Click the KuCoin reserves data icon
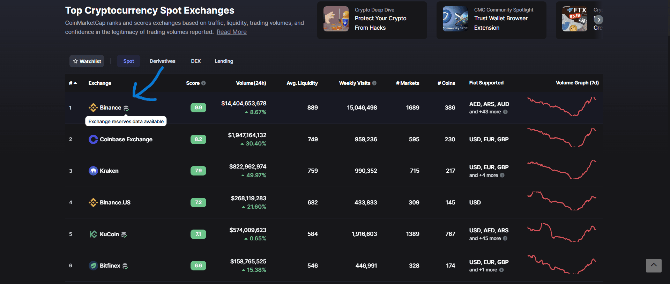670x284 pixels. 124,234
